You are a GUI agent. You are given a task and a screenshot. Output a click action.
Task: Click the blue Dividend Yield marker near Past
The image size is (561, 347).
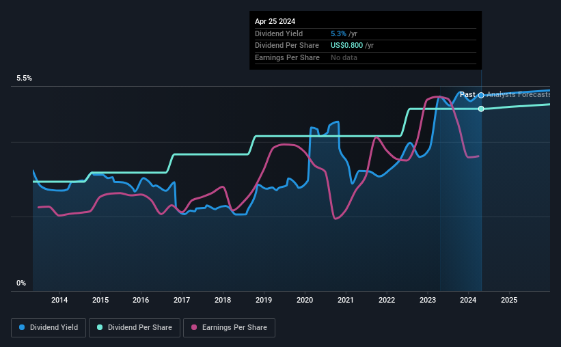click(x=481, y=95)
